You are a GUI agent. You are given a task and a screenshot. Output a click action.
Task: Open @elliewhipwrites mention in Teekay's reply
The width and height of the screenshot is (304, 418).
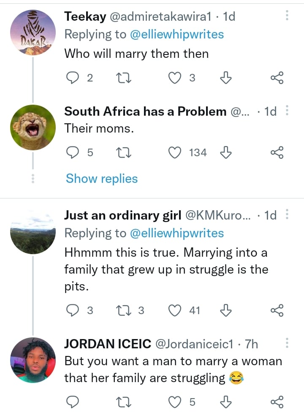point(176,34)
